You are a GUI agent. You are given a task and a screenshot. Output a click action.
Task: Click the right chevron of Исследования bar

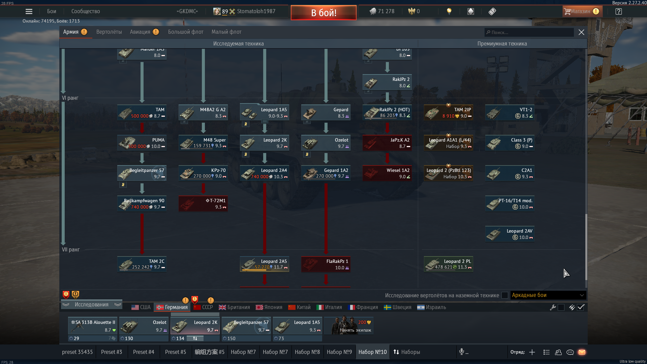(118, 304)
